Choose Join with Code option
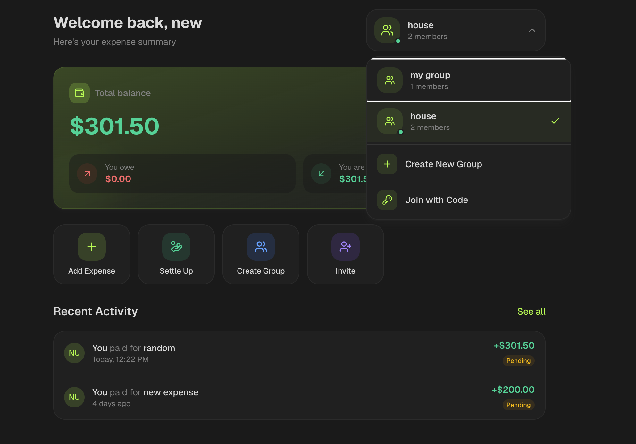The image size is (636, 444). pos(468,200)
